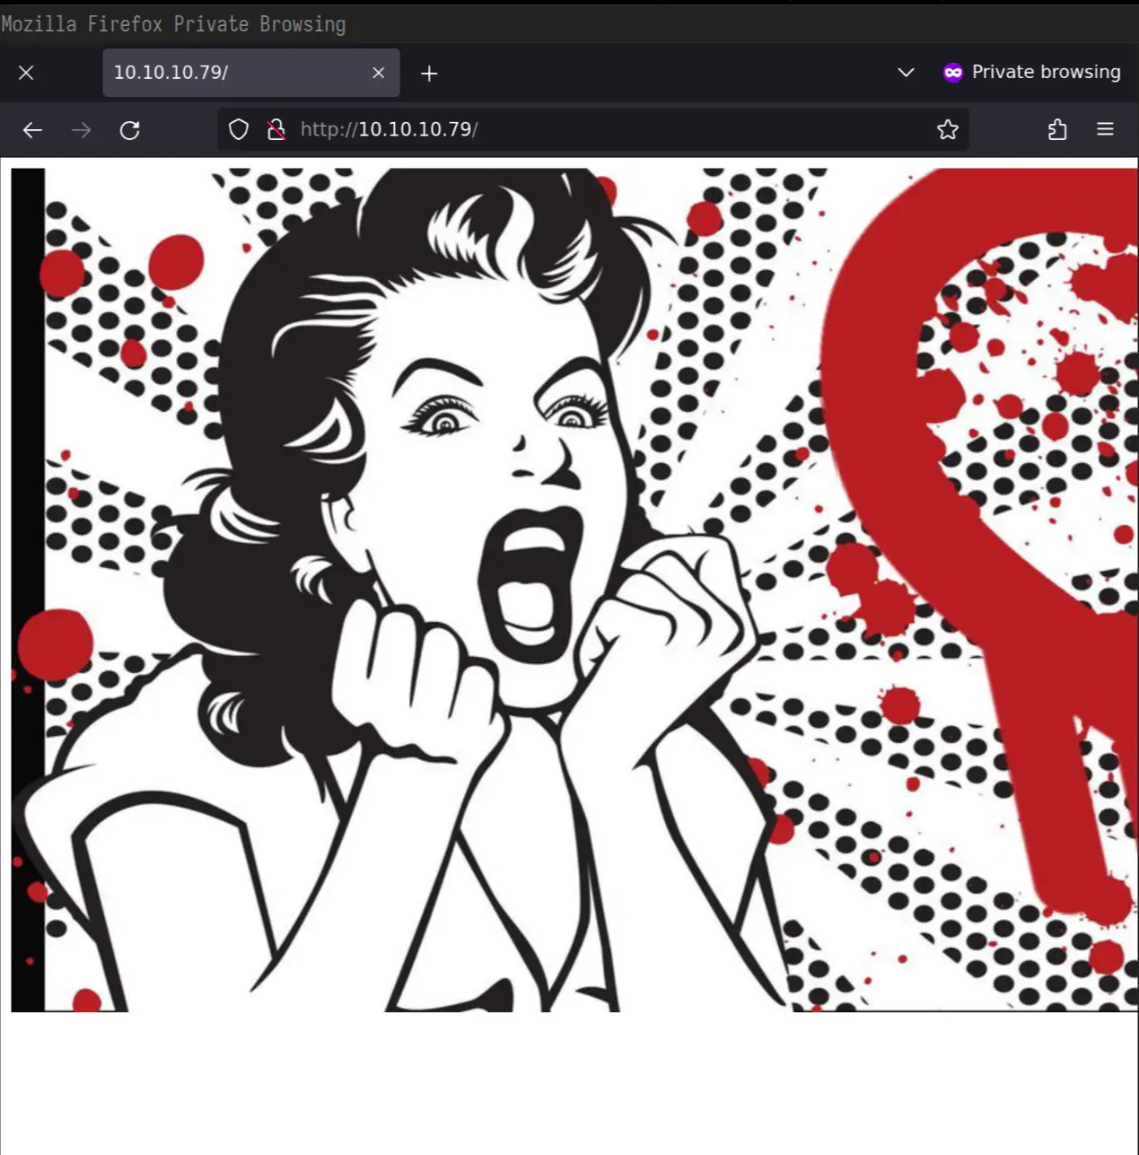Open the Firefox hamburger application menu
Image resolution: width=1139 pixels, height=1155 pixels.
[1105, 130]
